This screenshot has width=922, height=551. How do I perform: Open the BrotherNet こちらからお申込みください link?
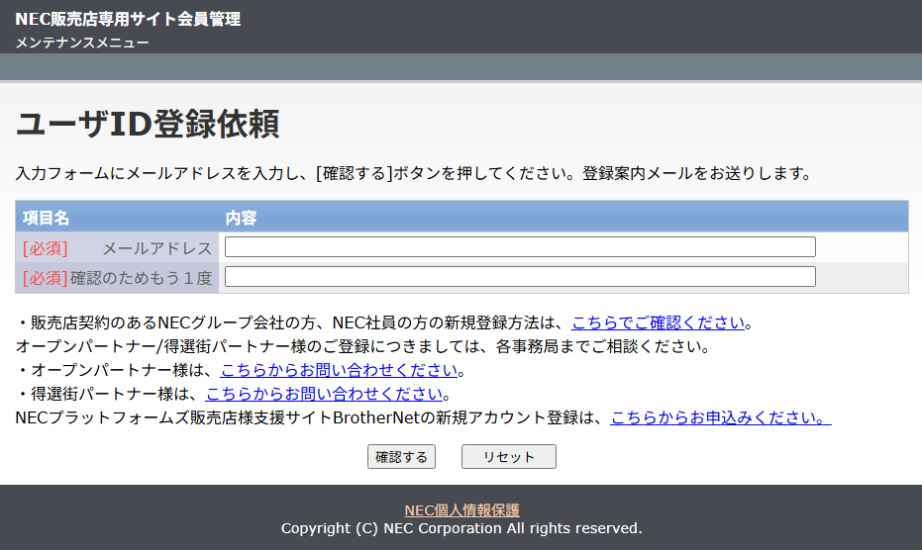point(720,417)
